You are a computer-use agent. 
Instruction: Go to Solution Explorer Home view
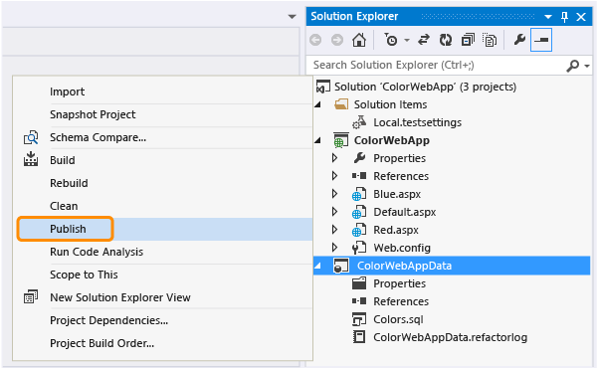[x=359, y=40]
